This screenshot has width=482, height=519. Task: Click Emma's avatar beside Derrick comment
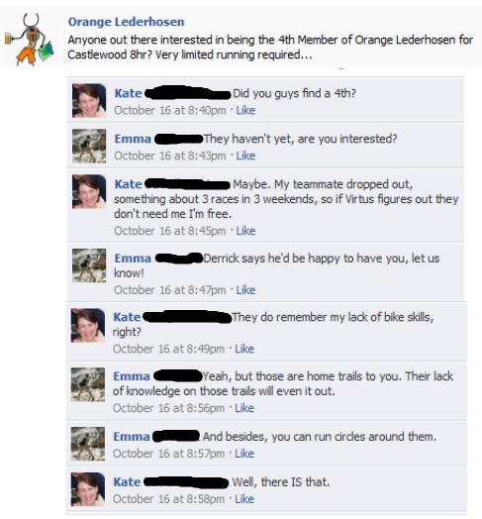[89, 265]
